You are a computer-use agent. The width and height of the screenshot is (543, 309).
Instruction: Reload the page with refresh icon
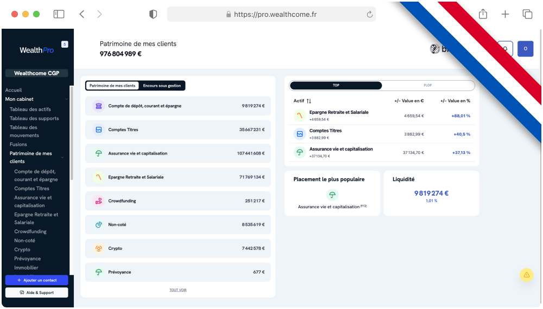[369, 14]
